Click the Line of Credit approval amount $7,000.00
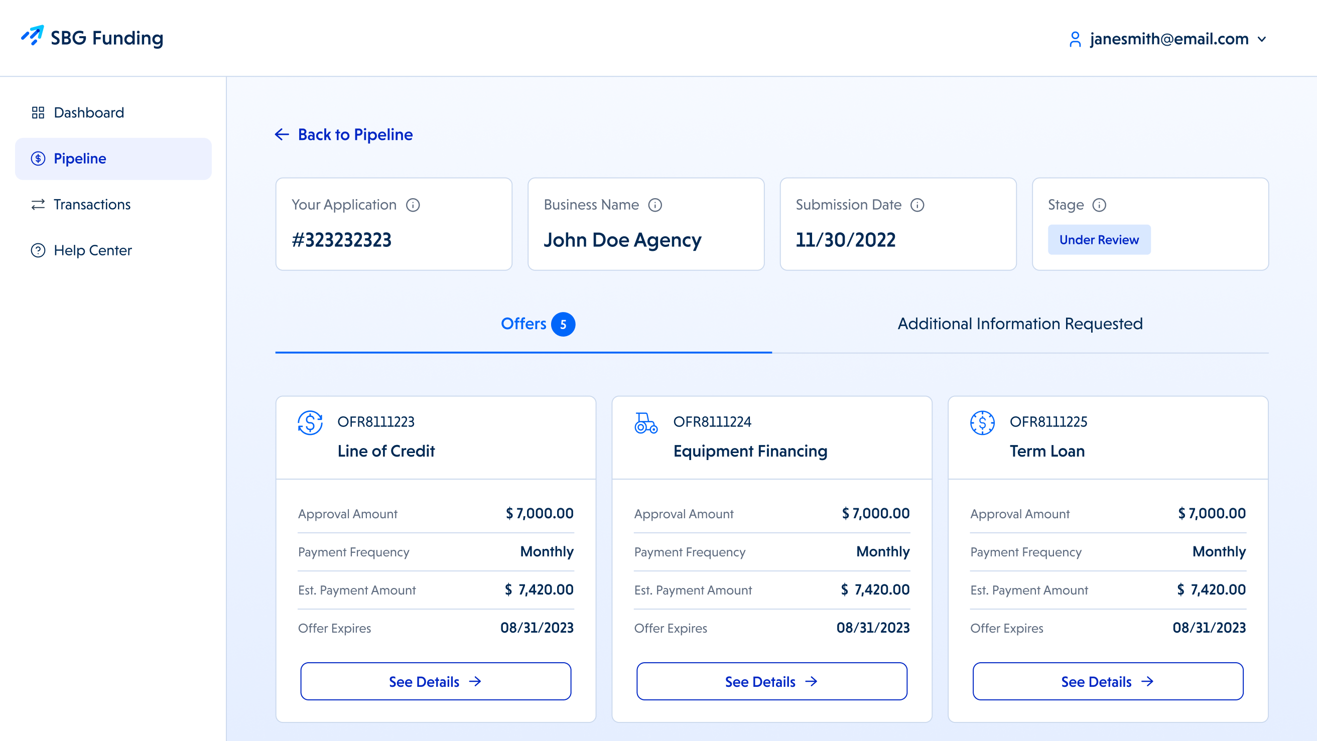The image size is (1317, 741). [540, 513]
